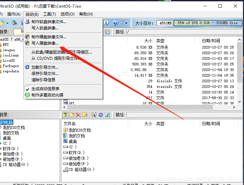Click the exit door icon in the toolbar
The height and width of the screenshot is (185, 244).
click(125, 23)
